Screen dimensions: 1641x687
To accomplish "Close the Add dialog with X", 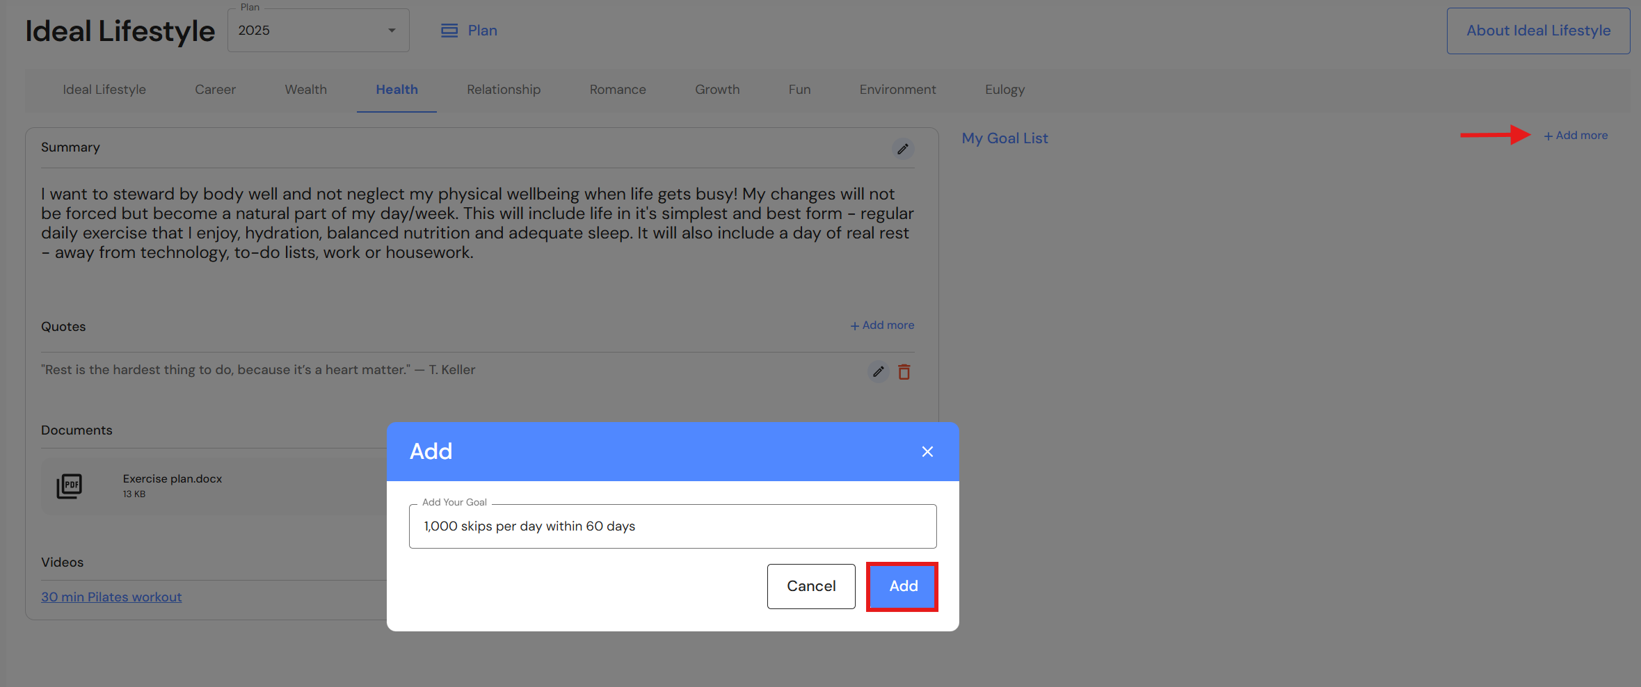I will point(927,452).
